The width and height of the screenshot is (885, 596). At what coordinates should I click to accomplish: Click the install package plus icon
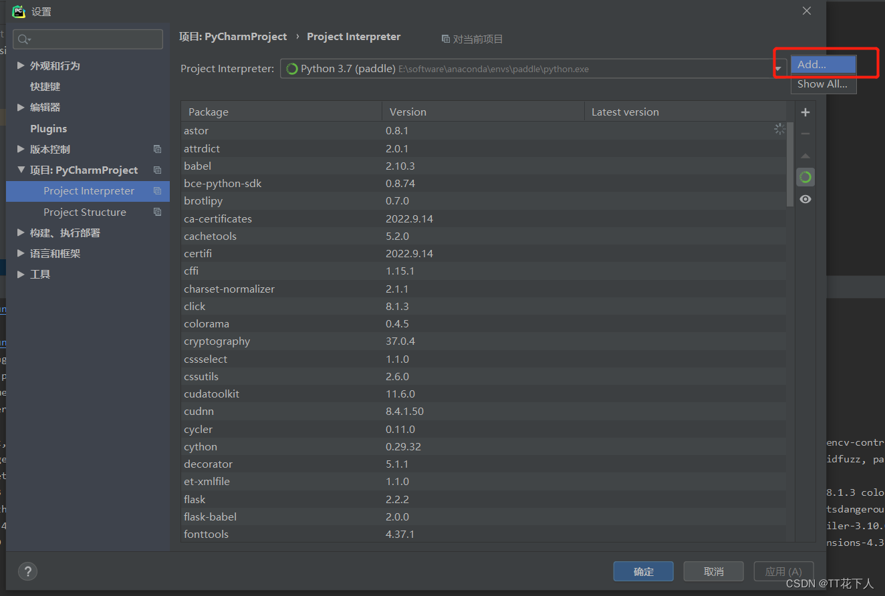[805, 112]
